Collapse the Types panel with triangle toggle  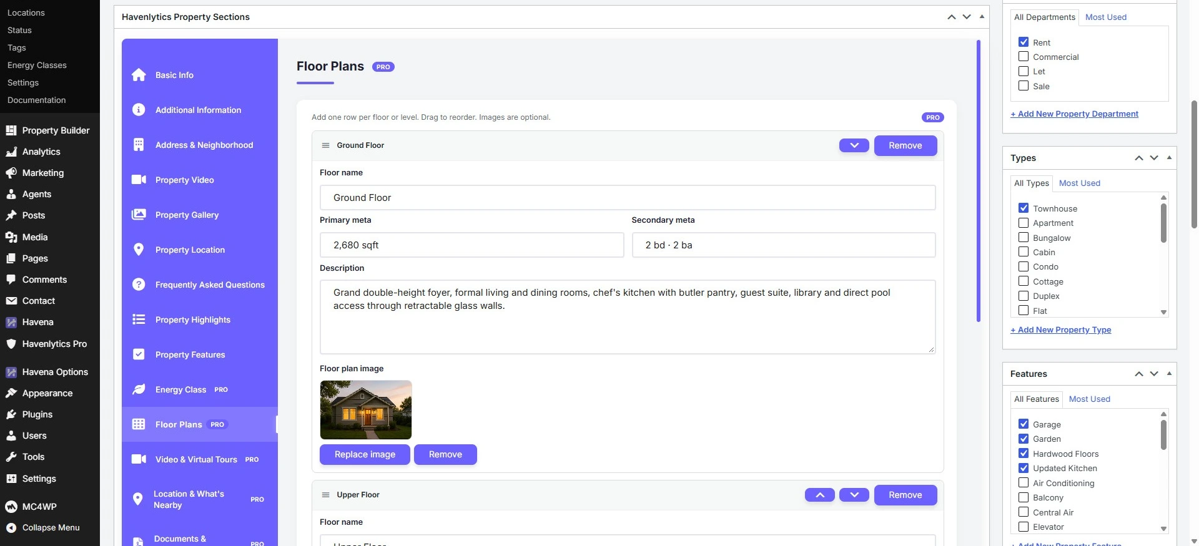[1169, 157]
